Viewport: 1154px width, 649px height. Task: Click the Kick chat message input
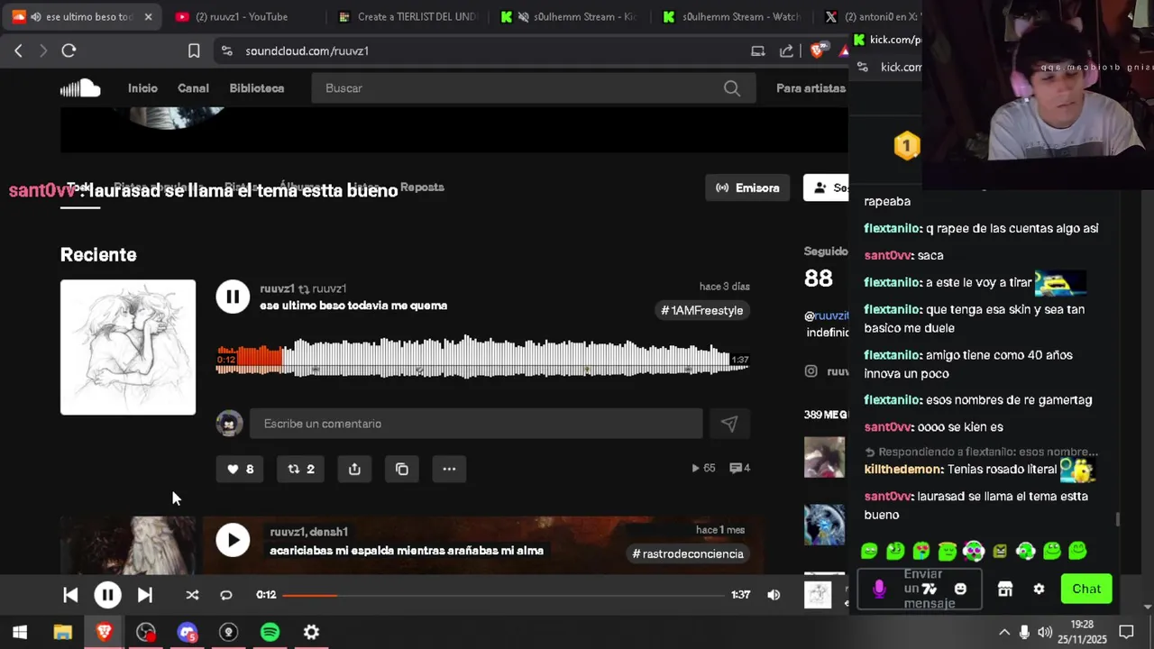tap(920, 589)
